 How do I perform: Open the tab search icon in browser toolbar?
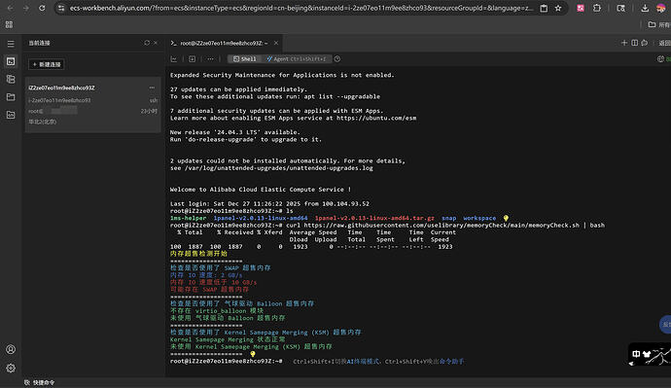tap(621, 8)
